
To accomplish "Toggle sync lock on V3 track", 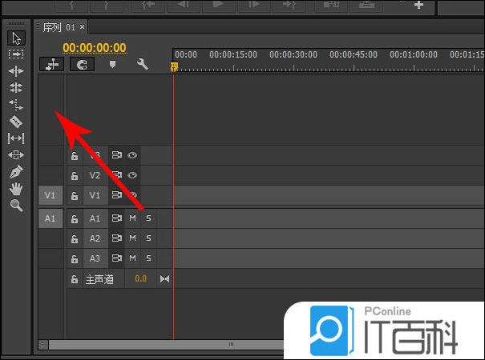I will 116,155.
